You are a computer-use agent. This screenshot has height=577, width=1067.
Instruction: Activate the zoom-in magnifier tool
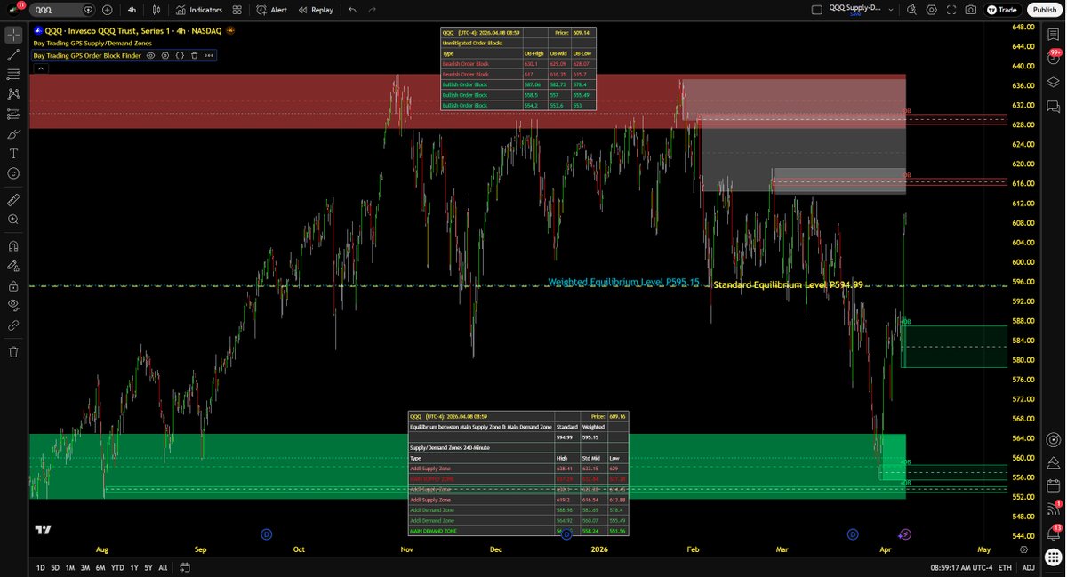12,220
